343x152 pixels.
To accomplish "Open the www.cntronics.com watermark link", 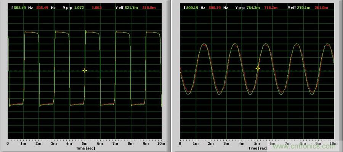I will coord(306,146).
